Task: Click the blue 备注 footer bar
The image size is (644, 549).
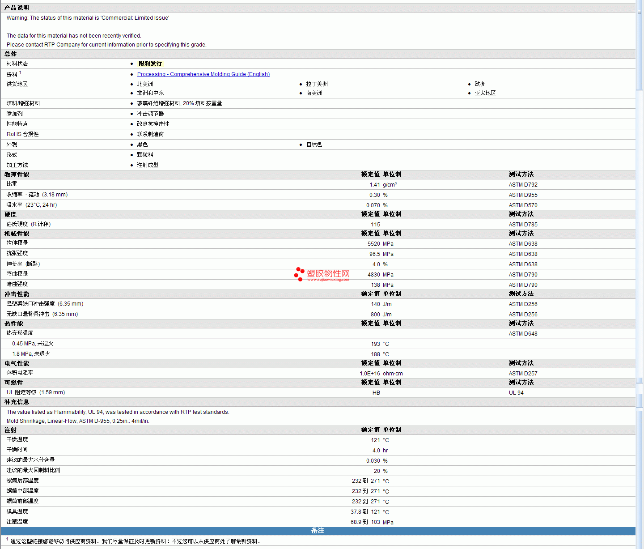Action: coord(318,531)
